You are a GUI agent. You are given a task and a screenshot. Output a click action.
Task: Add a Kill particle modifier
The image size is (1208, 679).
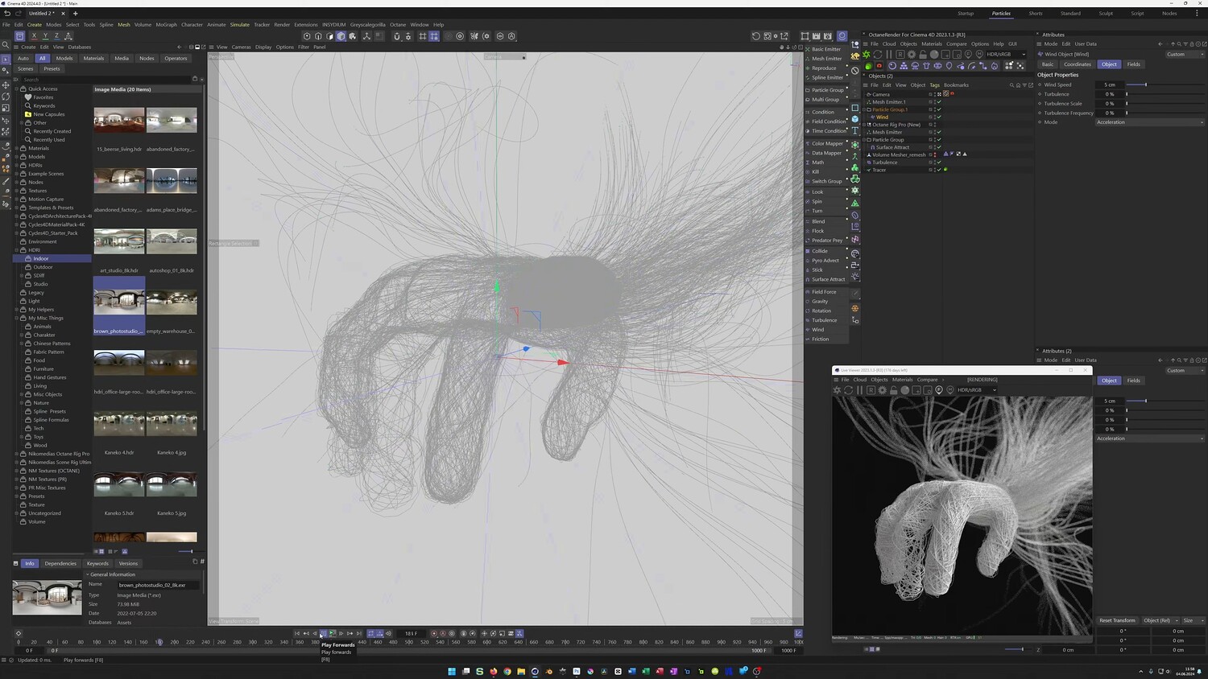click(x=815, y=172)
